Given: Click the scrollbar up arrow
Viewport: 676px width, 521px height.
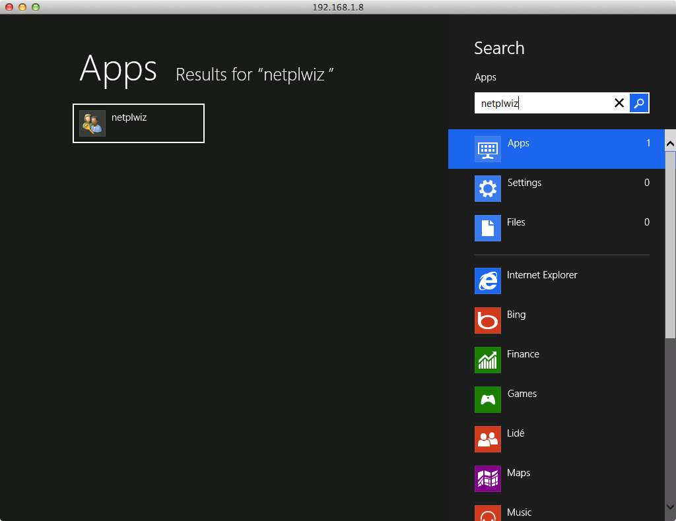Looking at the screenshot, I should pyautogui.click(x=671, y=144).
